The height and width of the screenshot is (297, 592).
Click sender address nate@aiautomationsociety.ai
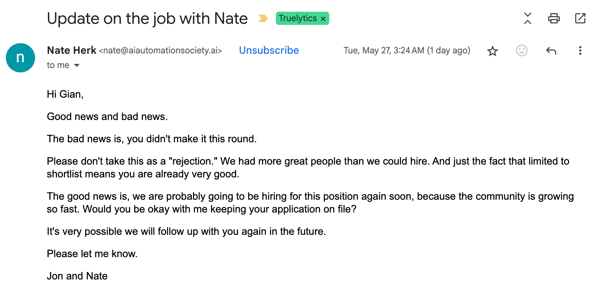tap(160, 50)
